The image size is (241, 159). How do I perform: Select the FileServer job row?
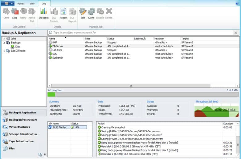143,46
